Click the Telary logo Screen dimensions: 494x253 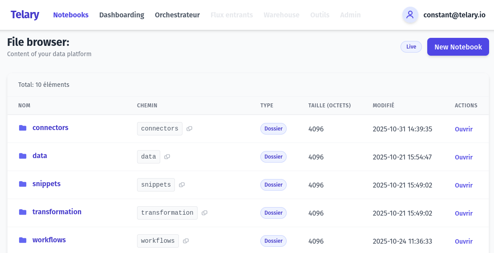[25, 15]
